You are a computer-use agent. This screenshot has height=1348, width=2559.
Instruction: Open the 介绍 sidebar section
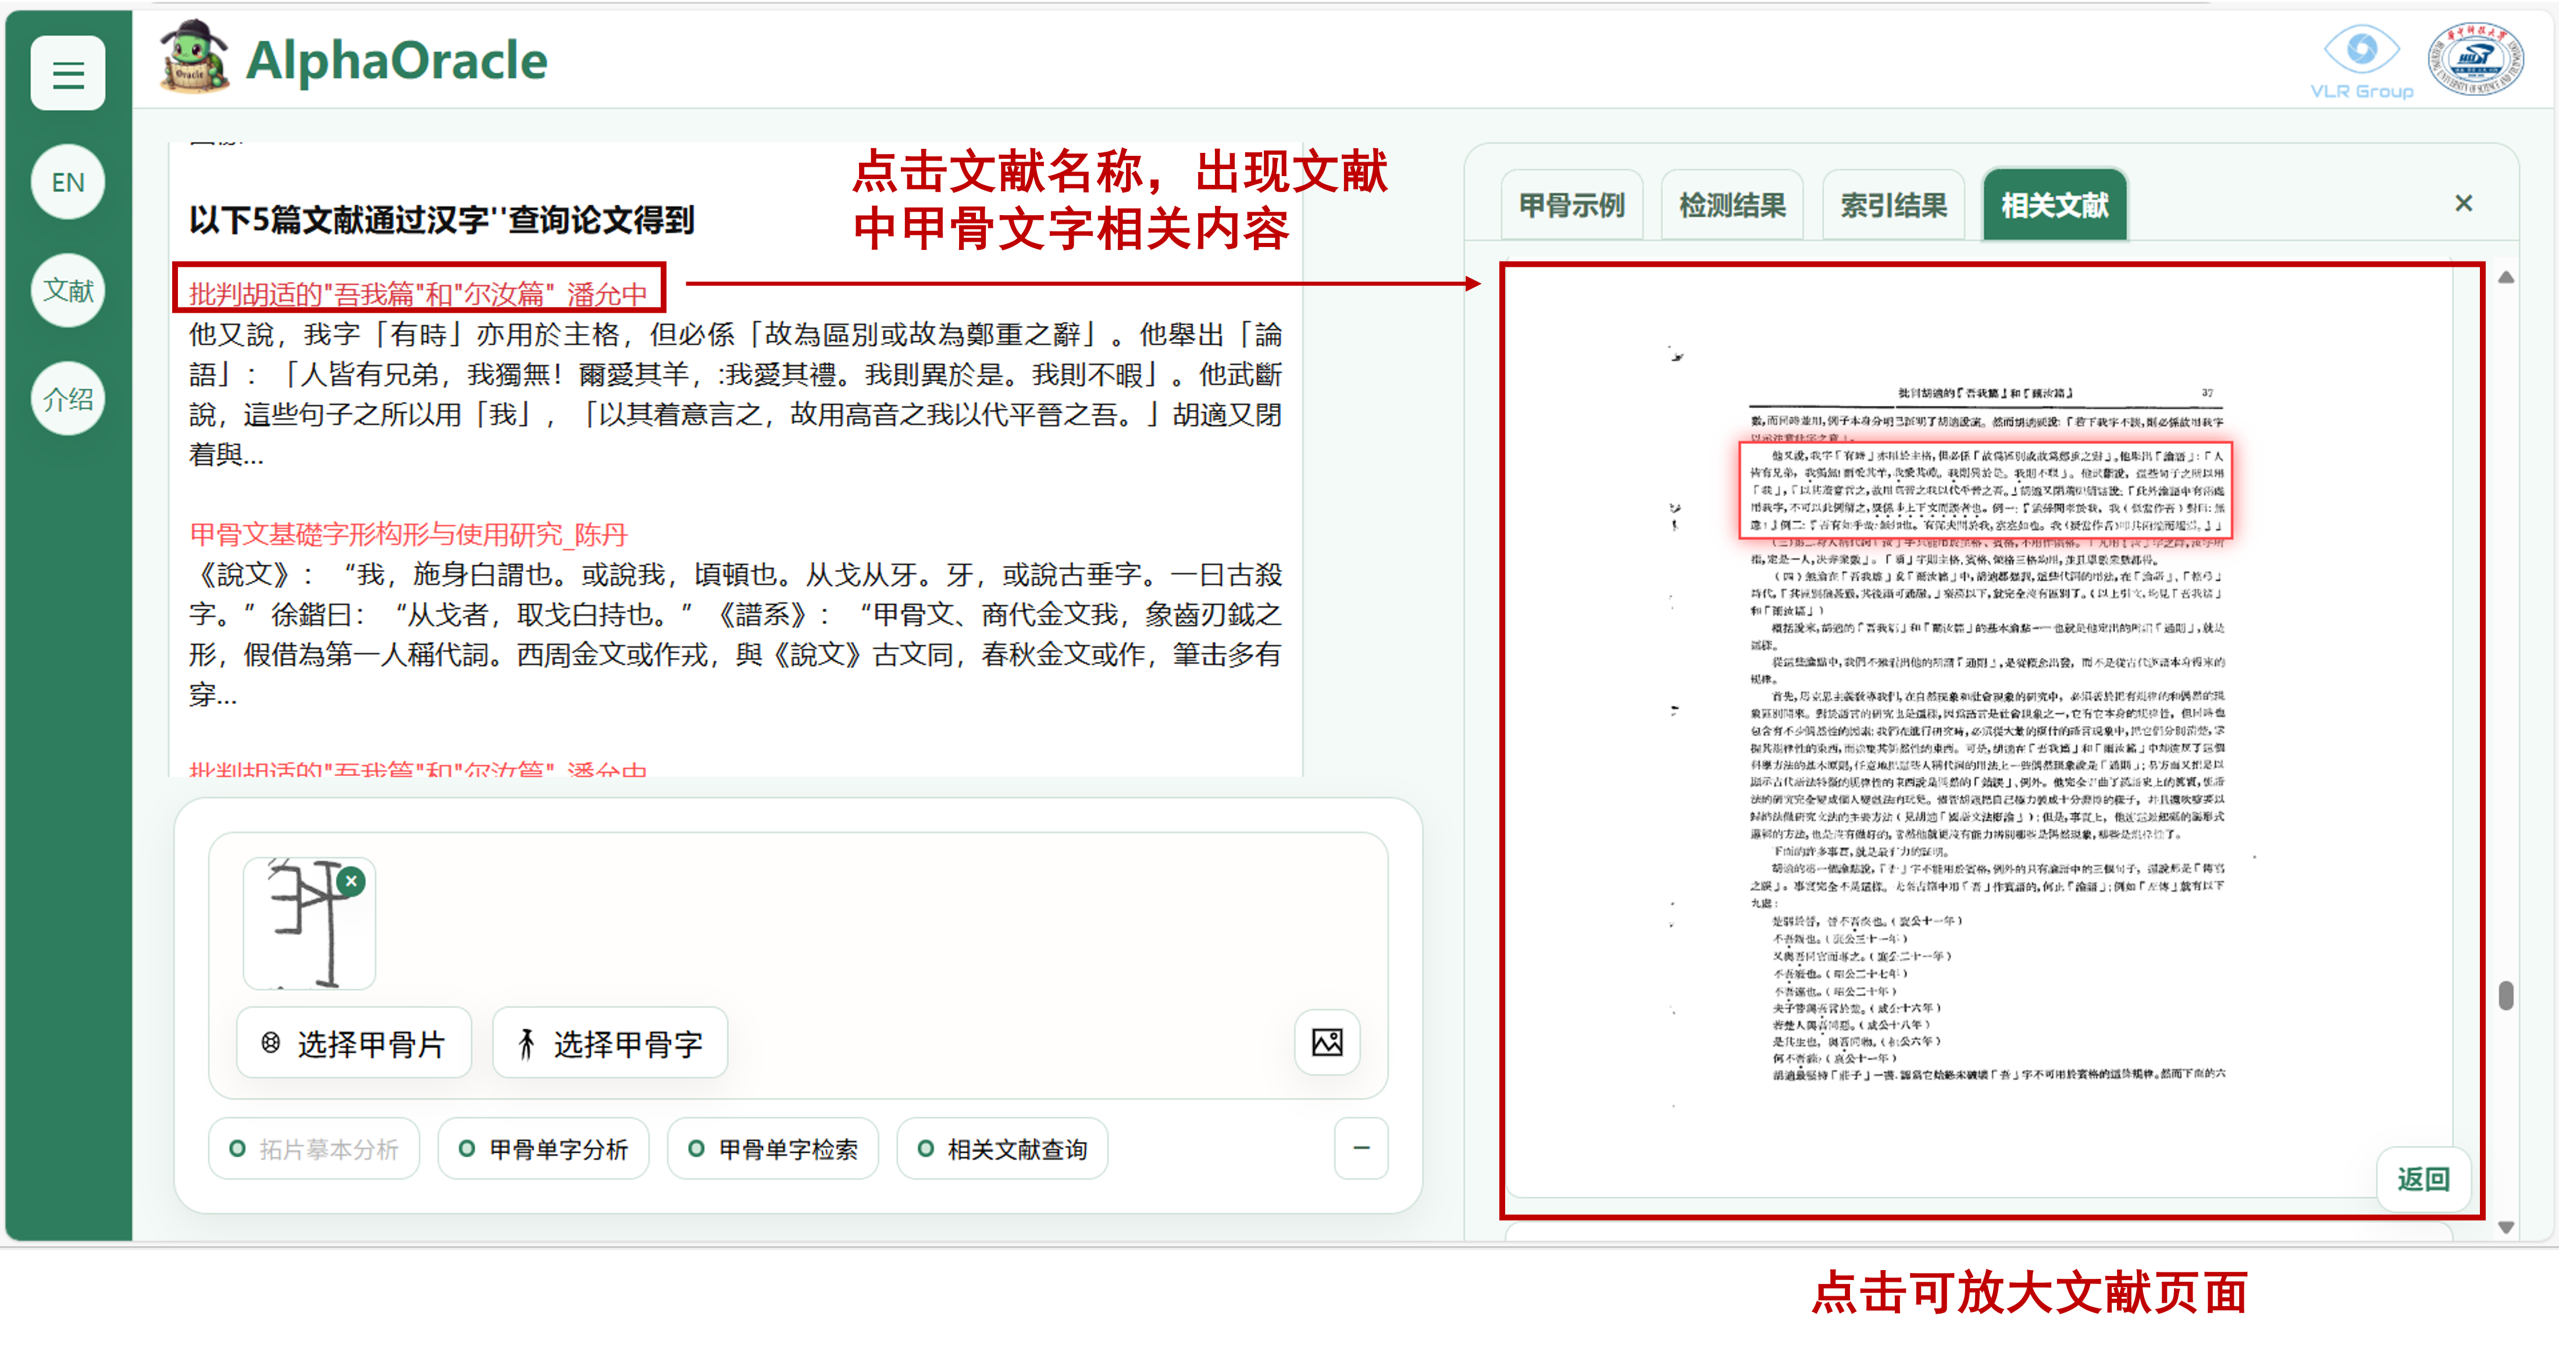point(67,399)
